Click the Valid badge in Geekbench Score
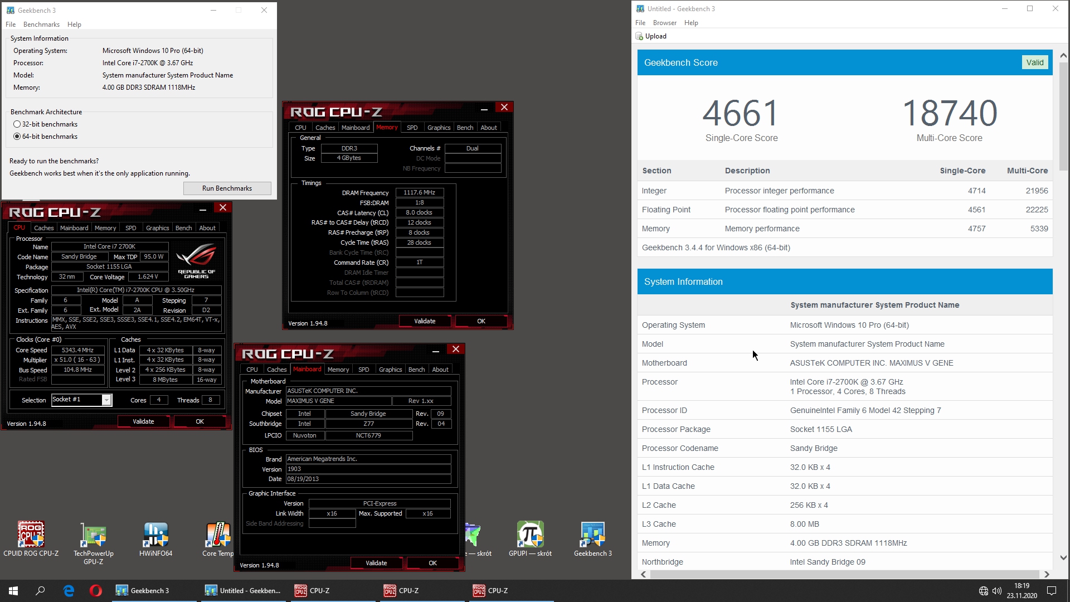1070x602 pixels. coord(1035,62)
